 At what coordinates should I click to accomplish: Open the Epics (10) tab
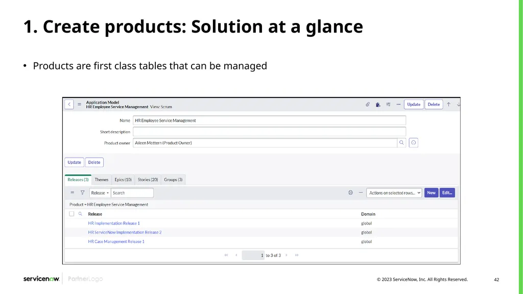(x=123, y=180)
